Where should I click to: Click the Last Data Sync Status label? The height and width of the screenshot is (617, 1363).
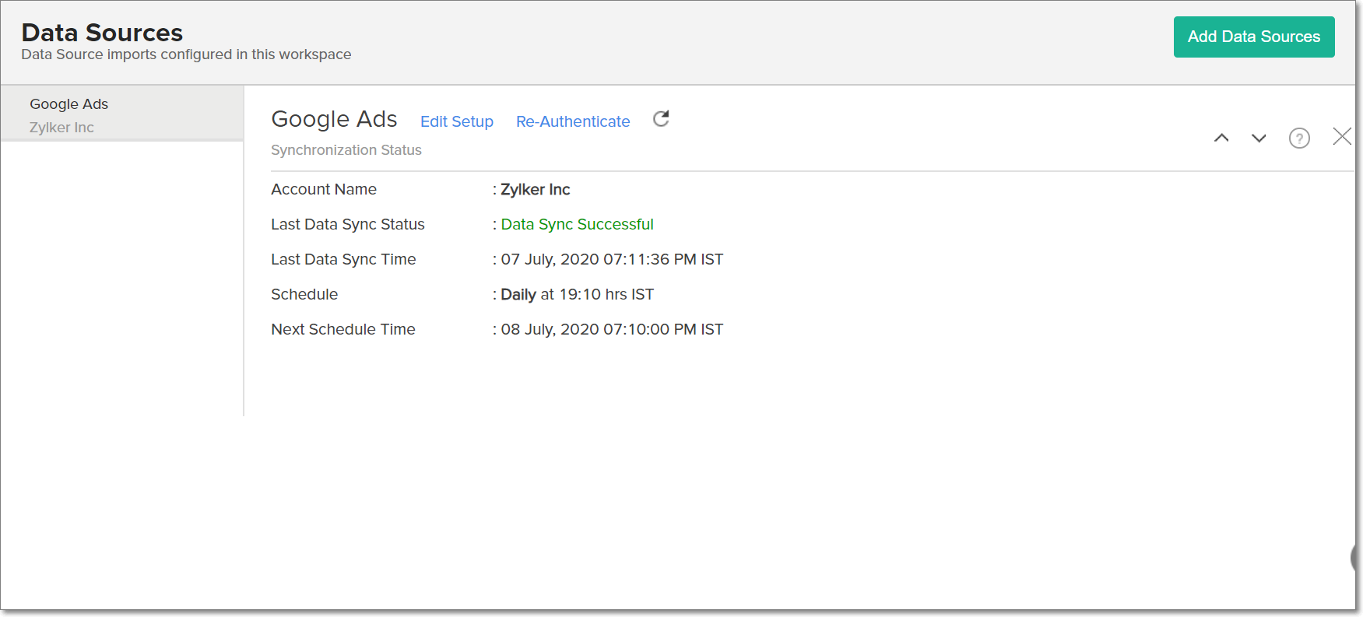pyautogui.click(x=348, y=224)
